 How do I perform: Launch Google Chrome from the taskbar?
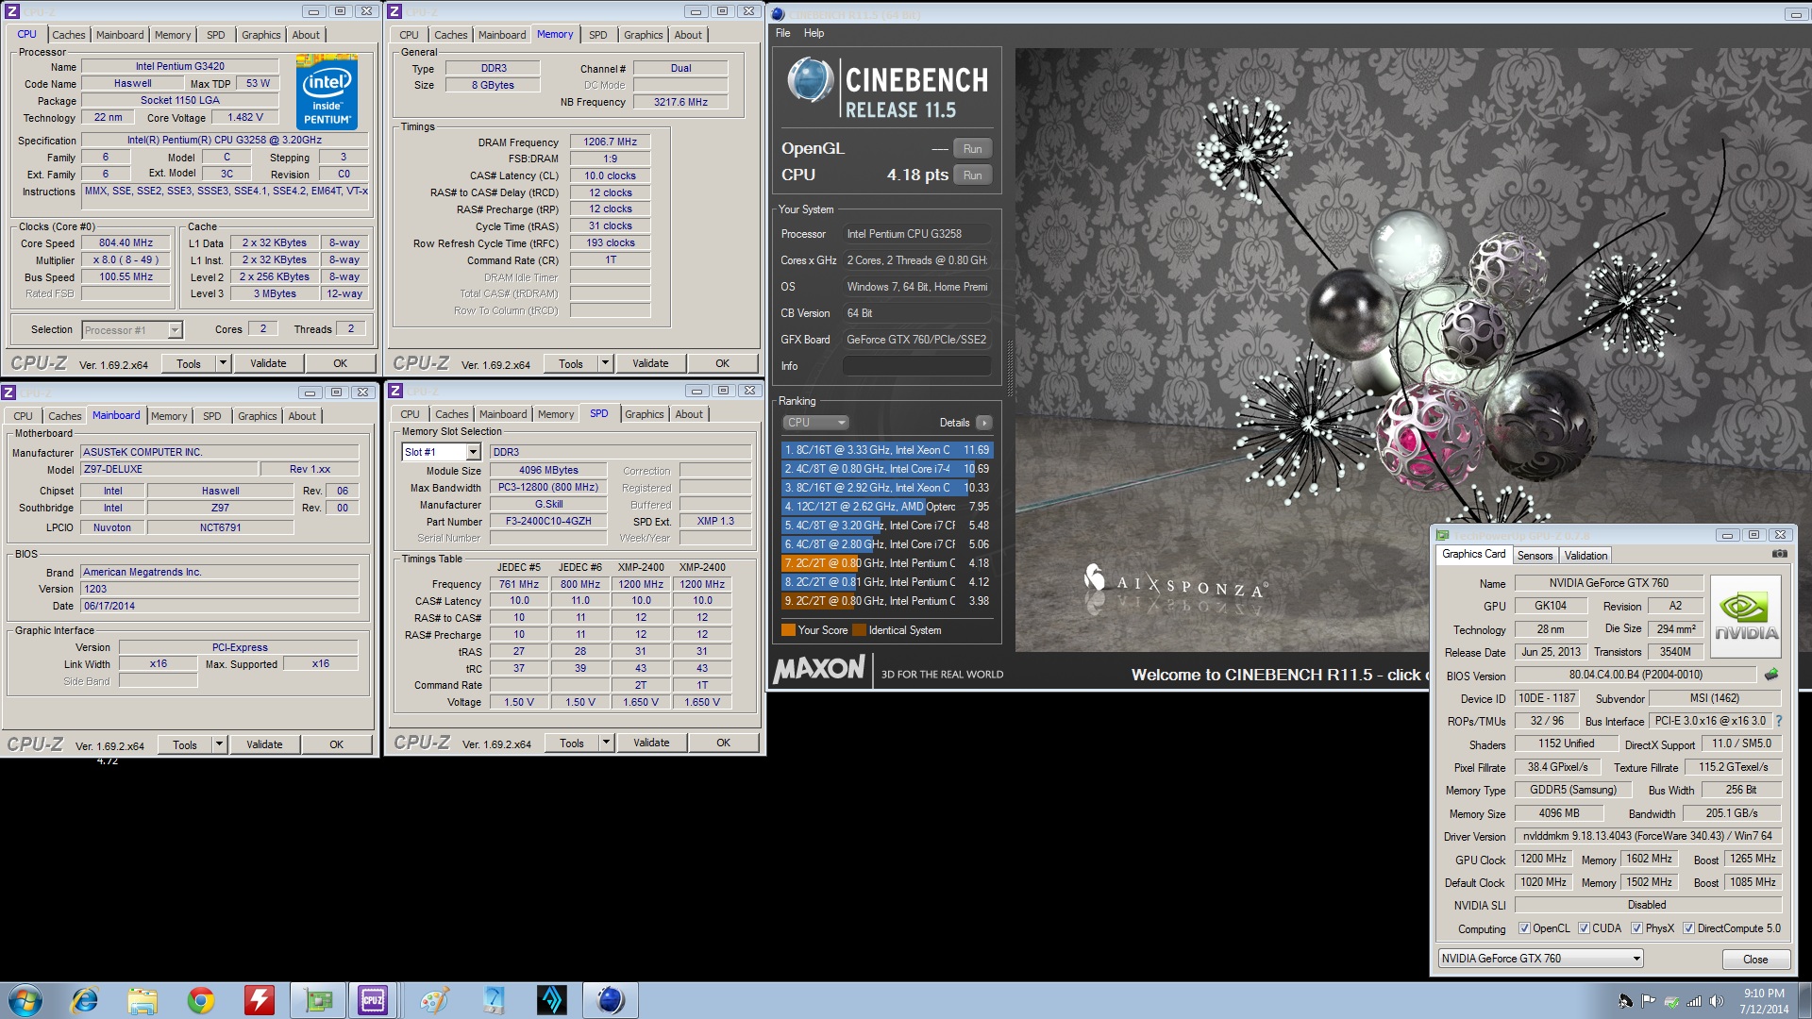(x=200, y=1000)
